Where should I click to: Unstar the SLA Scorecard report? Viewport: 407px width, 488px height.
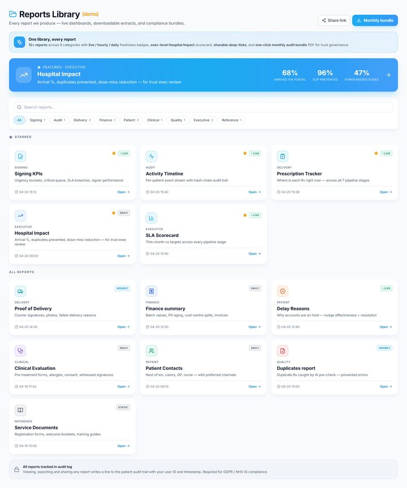[x=245, y=215]
